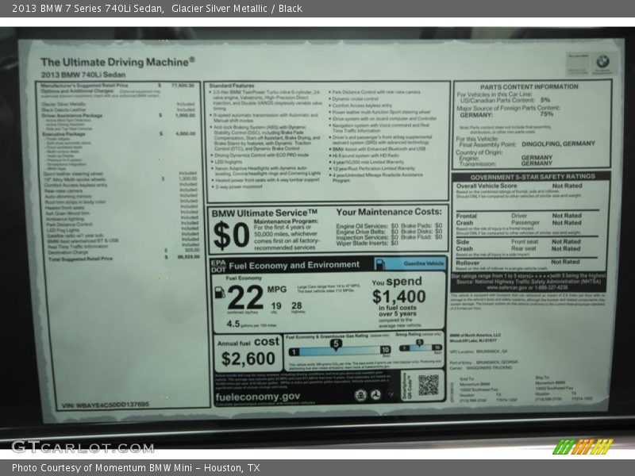Screen dimensions: 635x476
Task: Click the BMW roundel logo
Action: [x=602, y=62]
